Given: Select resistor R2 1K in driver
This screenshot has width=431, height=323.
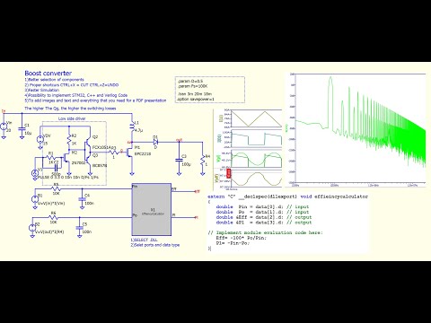Looking at the screenshot, I should (69, 139).
